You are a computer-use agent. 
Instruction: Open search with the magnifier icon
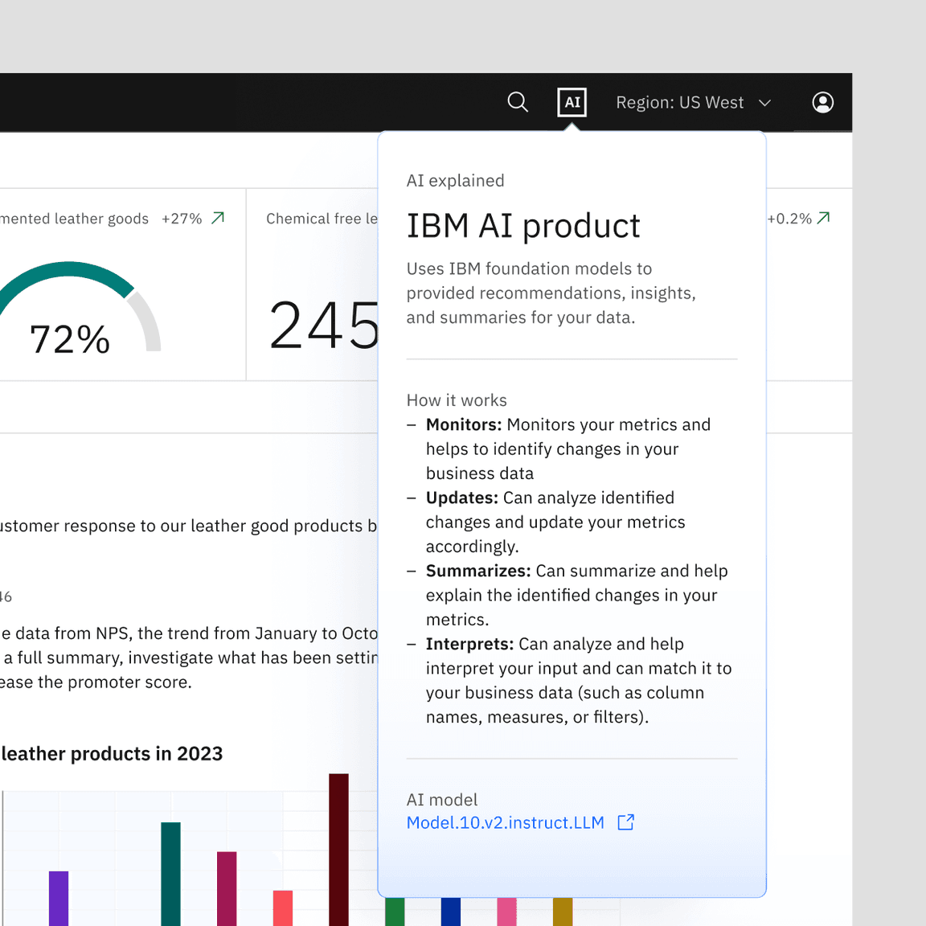[518, 102]
